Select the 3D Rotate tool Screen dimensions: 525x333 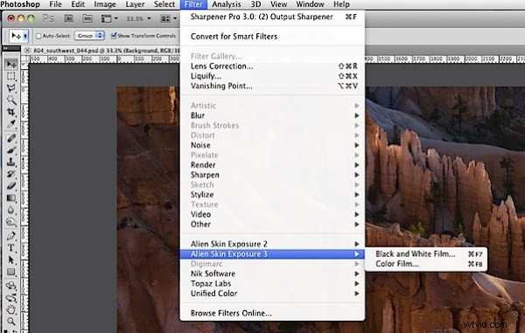(x=11, y=286)
